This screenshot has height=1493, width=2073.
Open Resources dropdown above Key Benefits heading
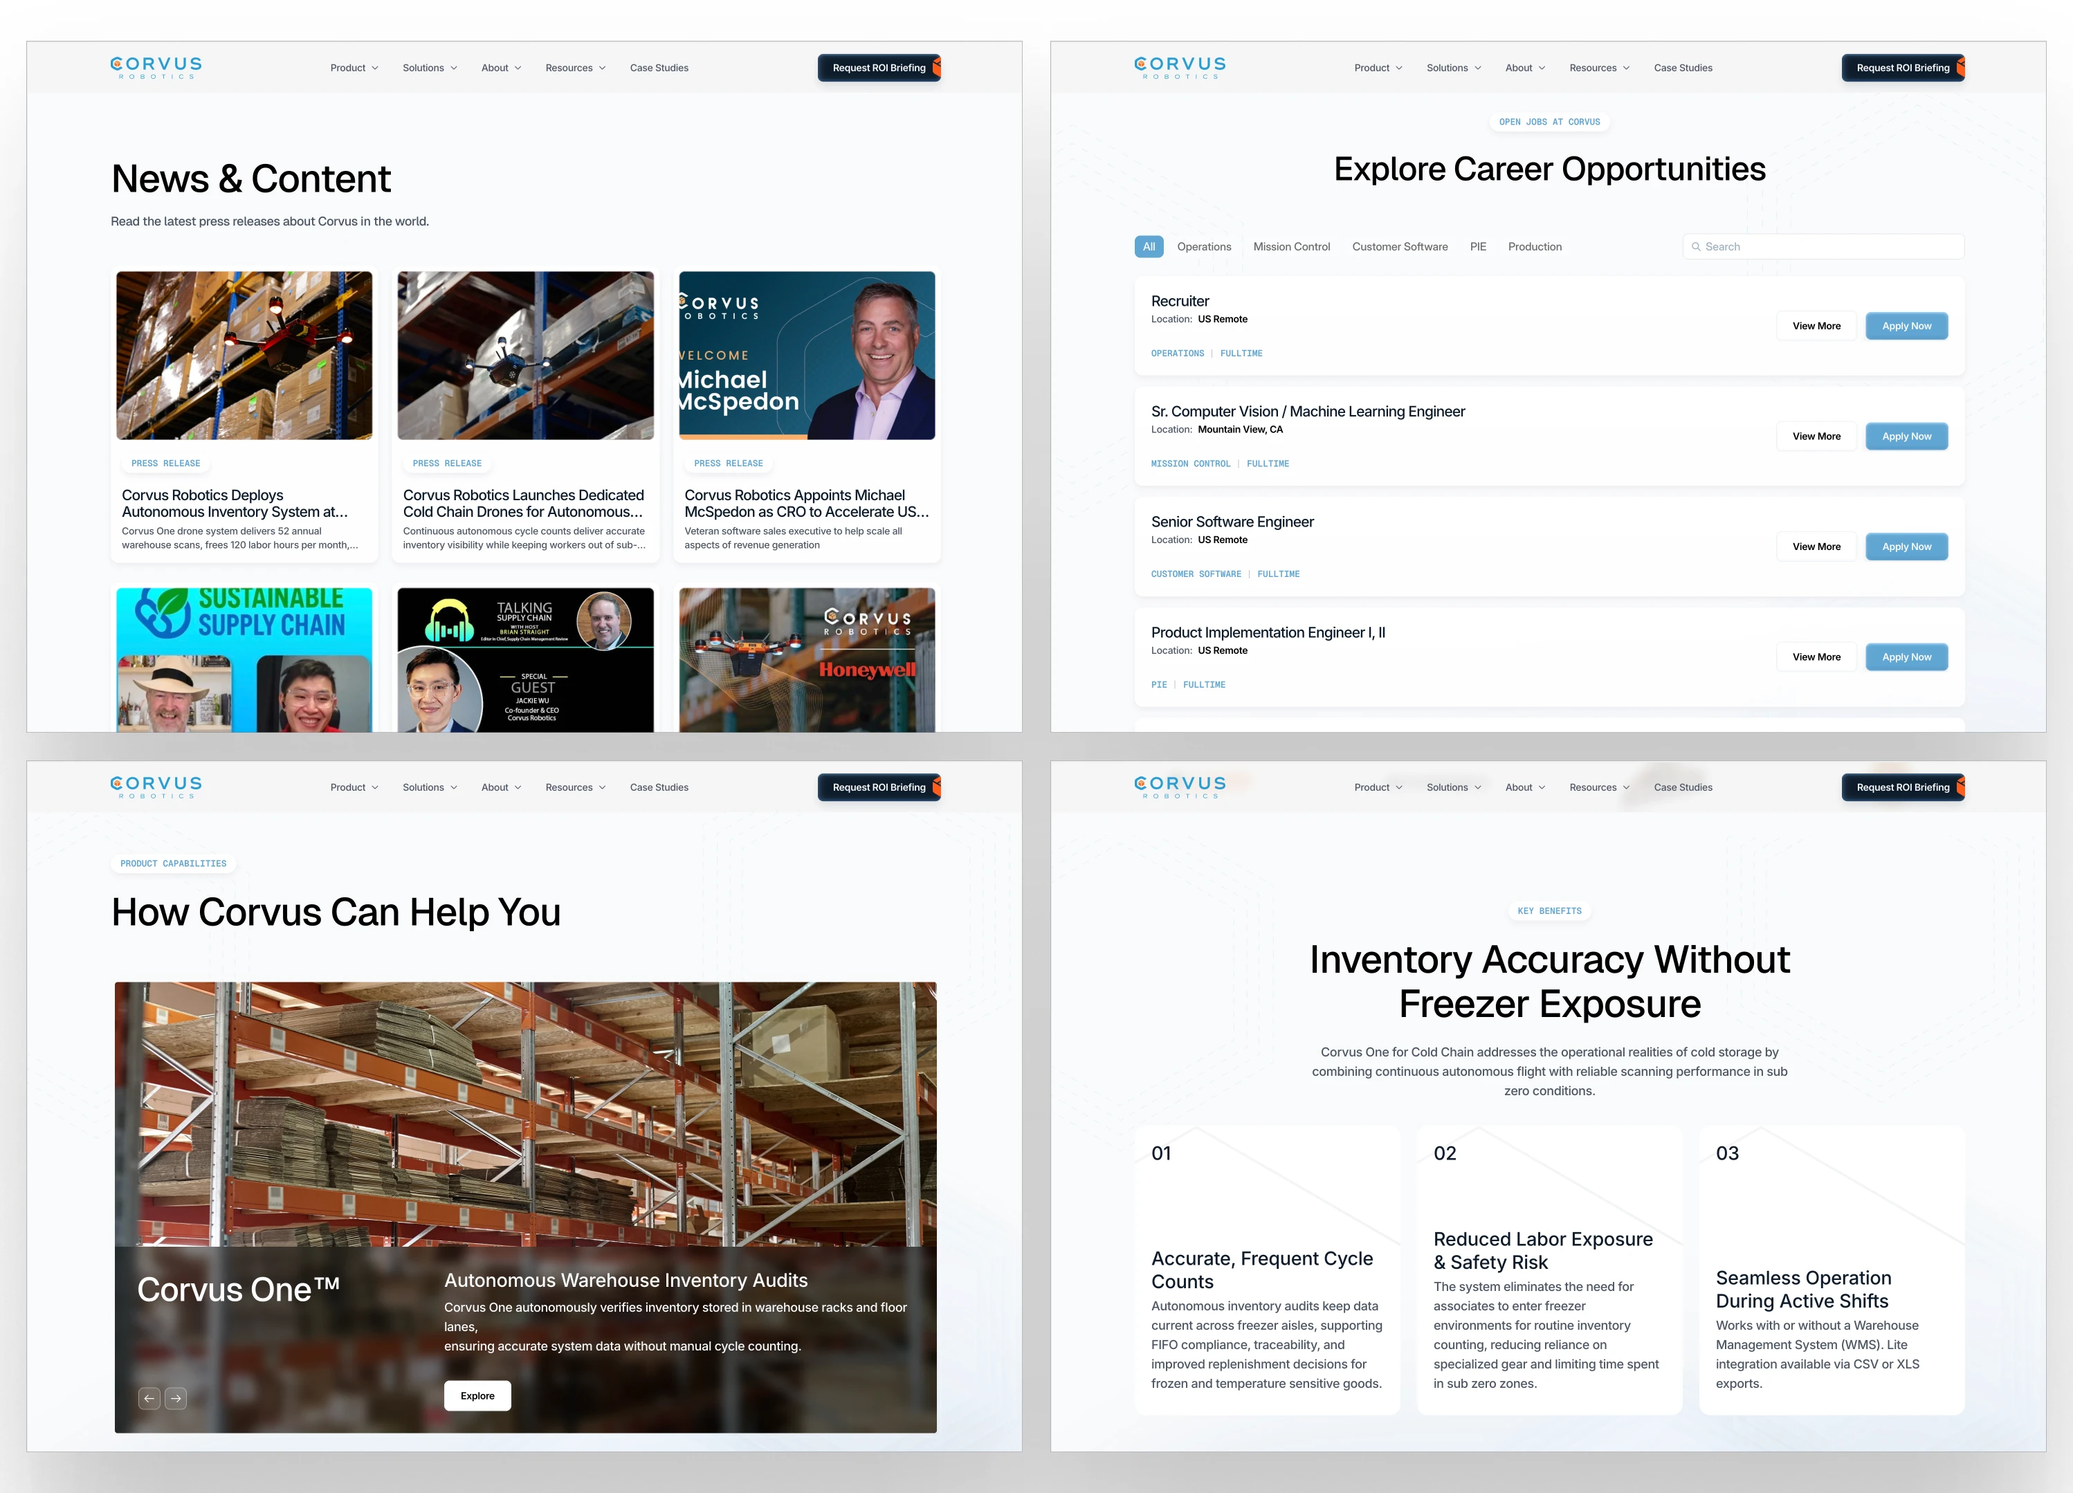click(x=1598, y=787)
